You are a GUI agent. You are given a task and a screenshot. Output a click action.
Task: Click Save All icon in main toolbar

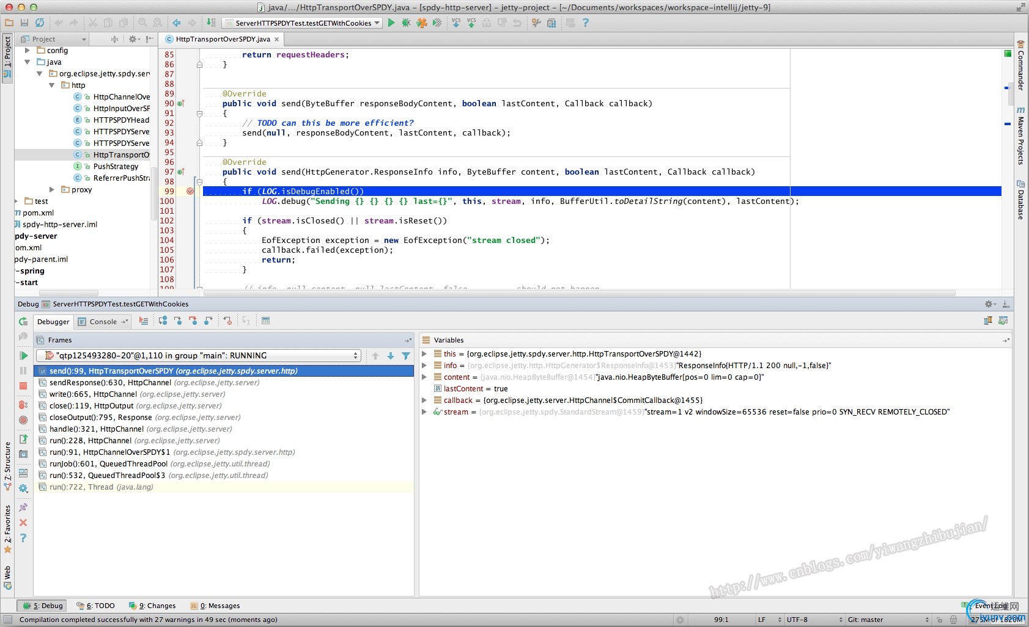point(24,23)
